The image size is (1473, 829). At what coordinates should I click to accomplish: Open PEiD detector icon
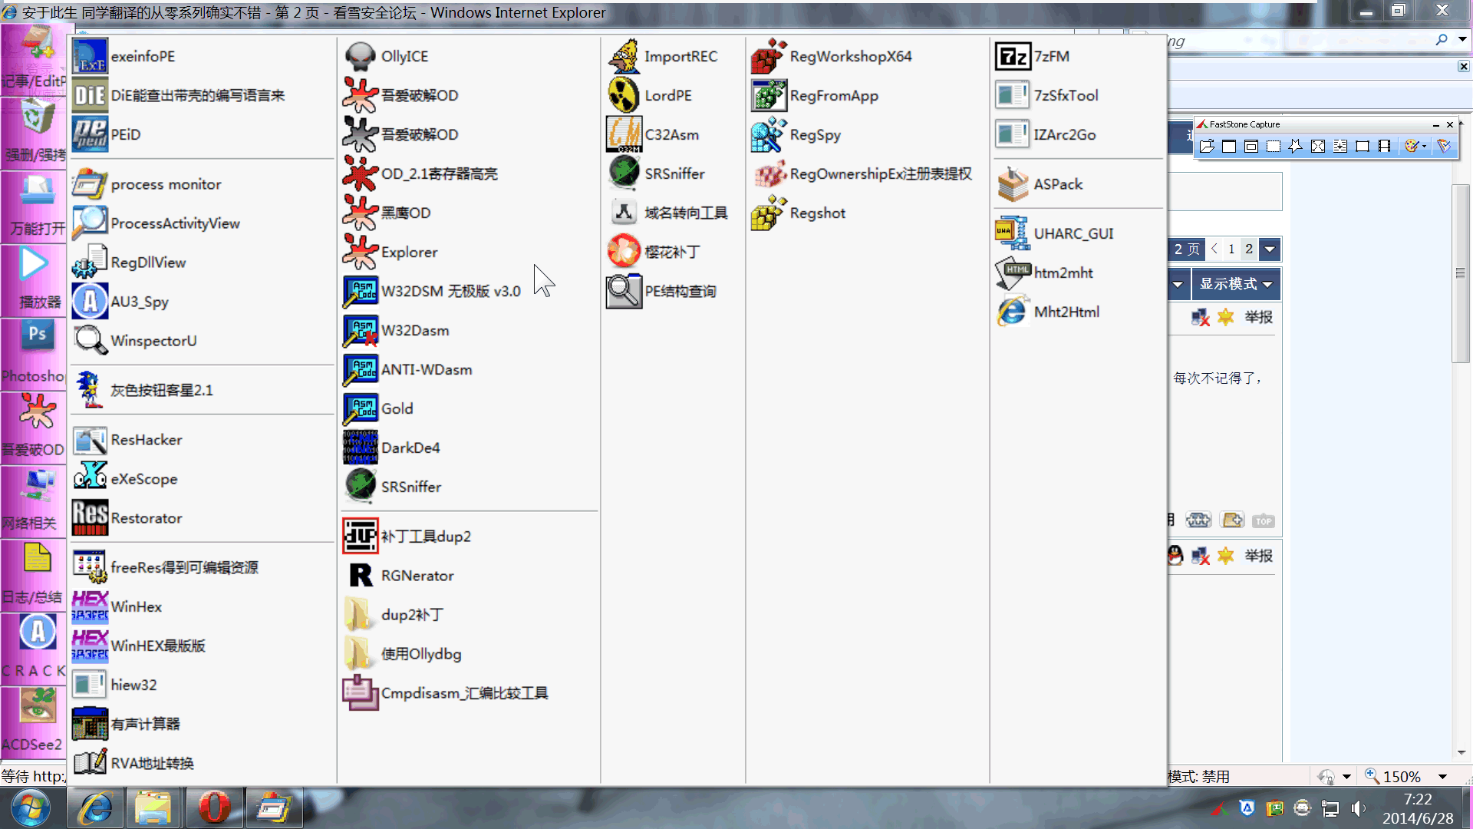[x=90, y=134]
